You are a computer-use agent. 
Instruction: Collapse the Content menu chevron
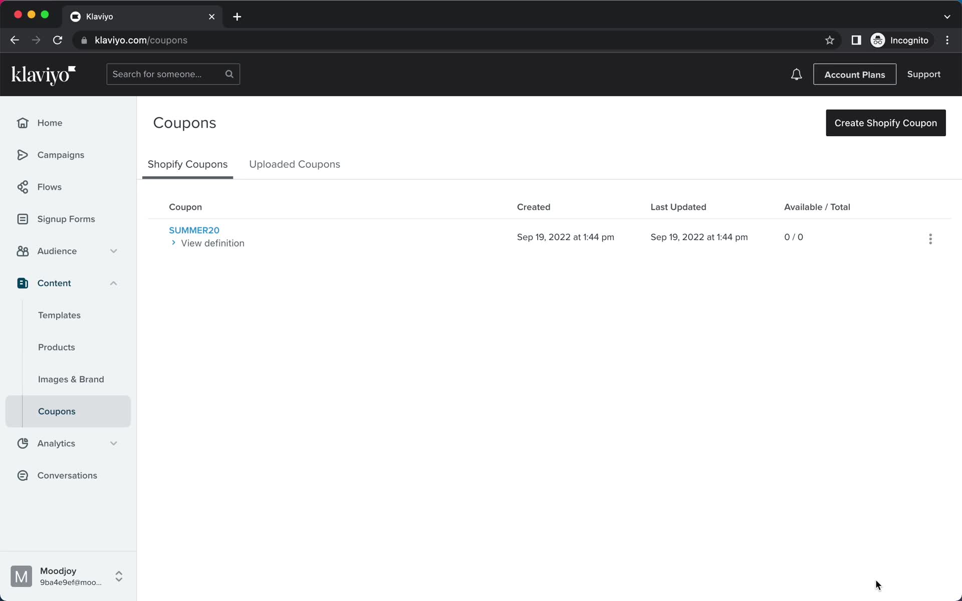114,283
